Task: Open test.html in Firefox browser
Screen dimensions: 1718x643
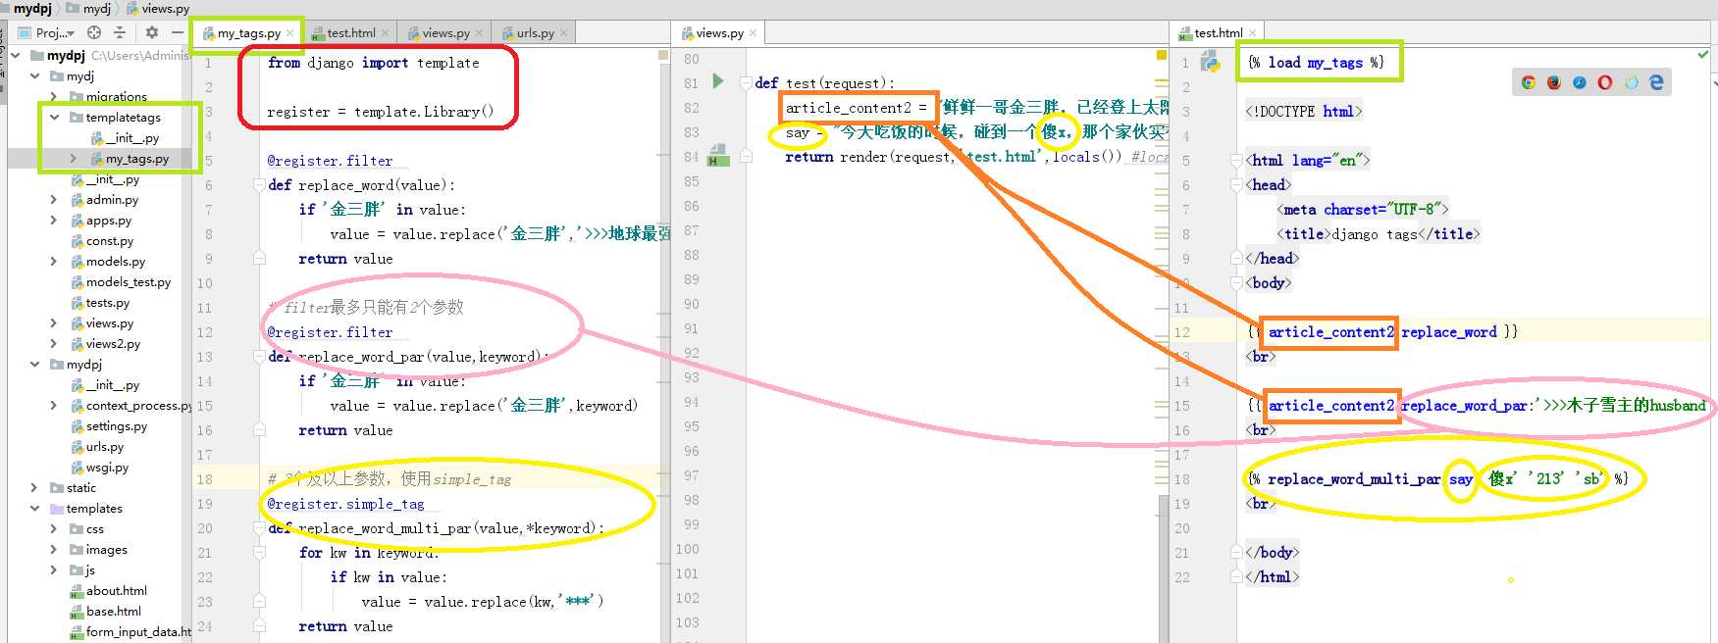Action: click(1553, 82)
